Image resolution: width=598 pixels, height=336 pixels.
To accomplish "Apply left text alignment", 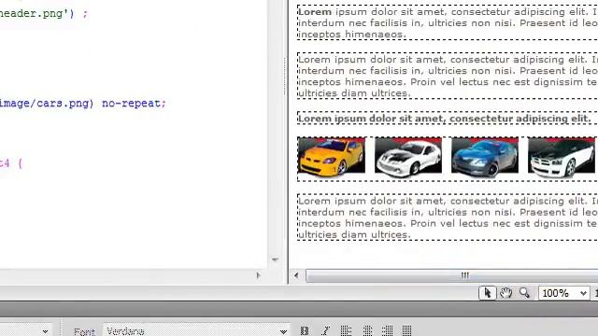I will click(x=346, y=330).
